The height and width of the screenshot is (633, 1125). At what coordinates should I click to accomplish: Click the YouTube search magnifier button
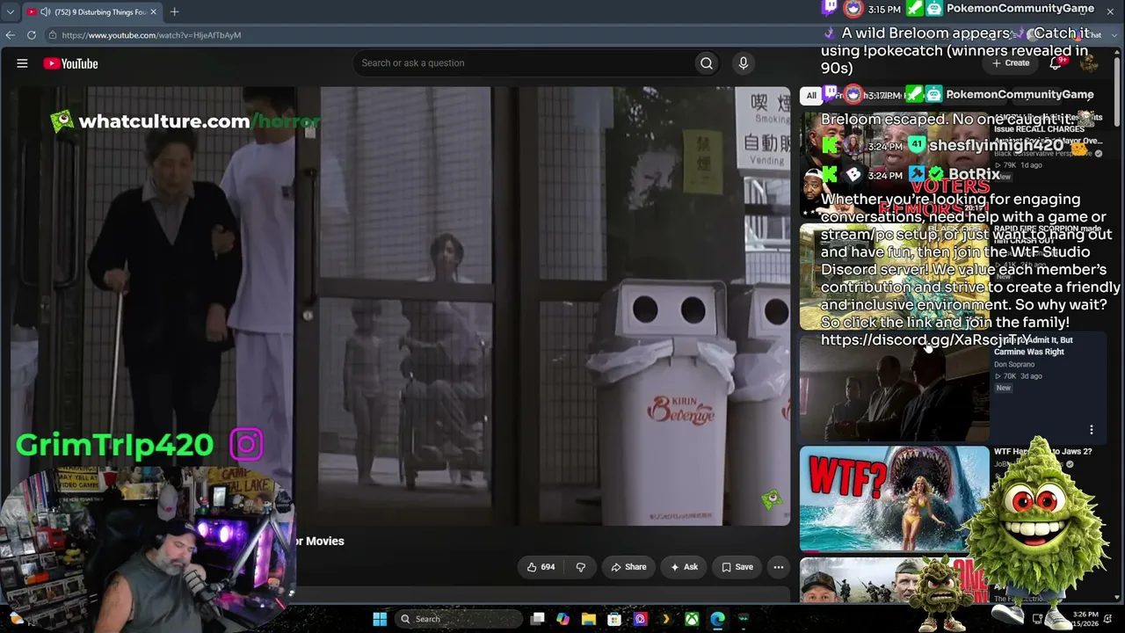pos(707,63)
